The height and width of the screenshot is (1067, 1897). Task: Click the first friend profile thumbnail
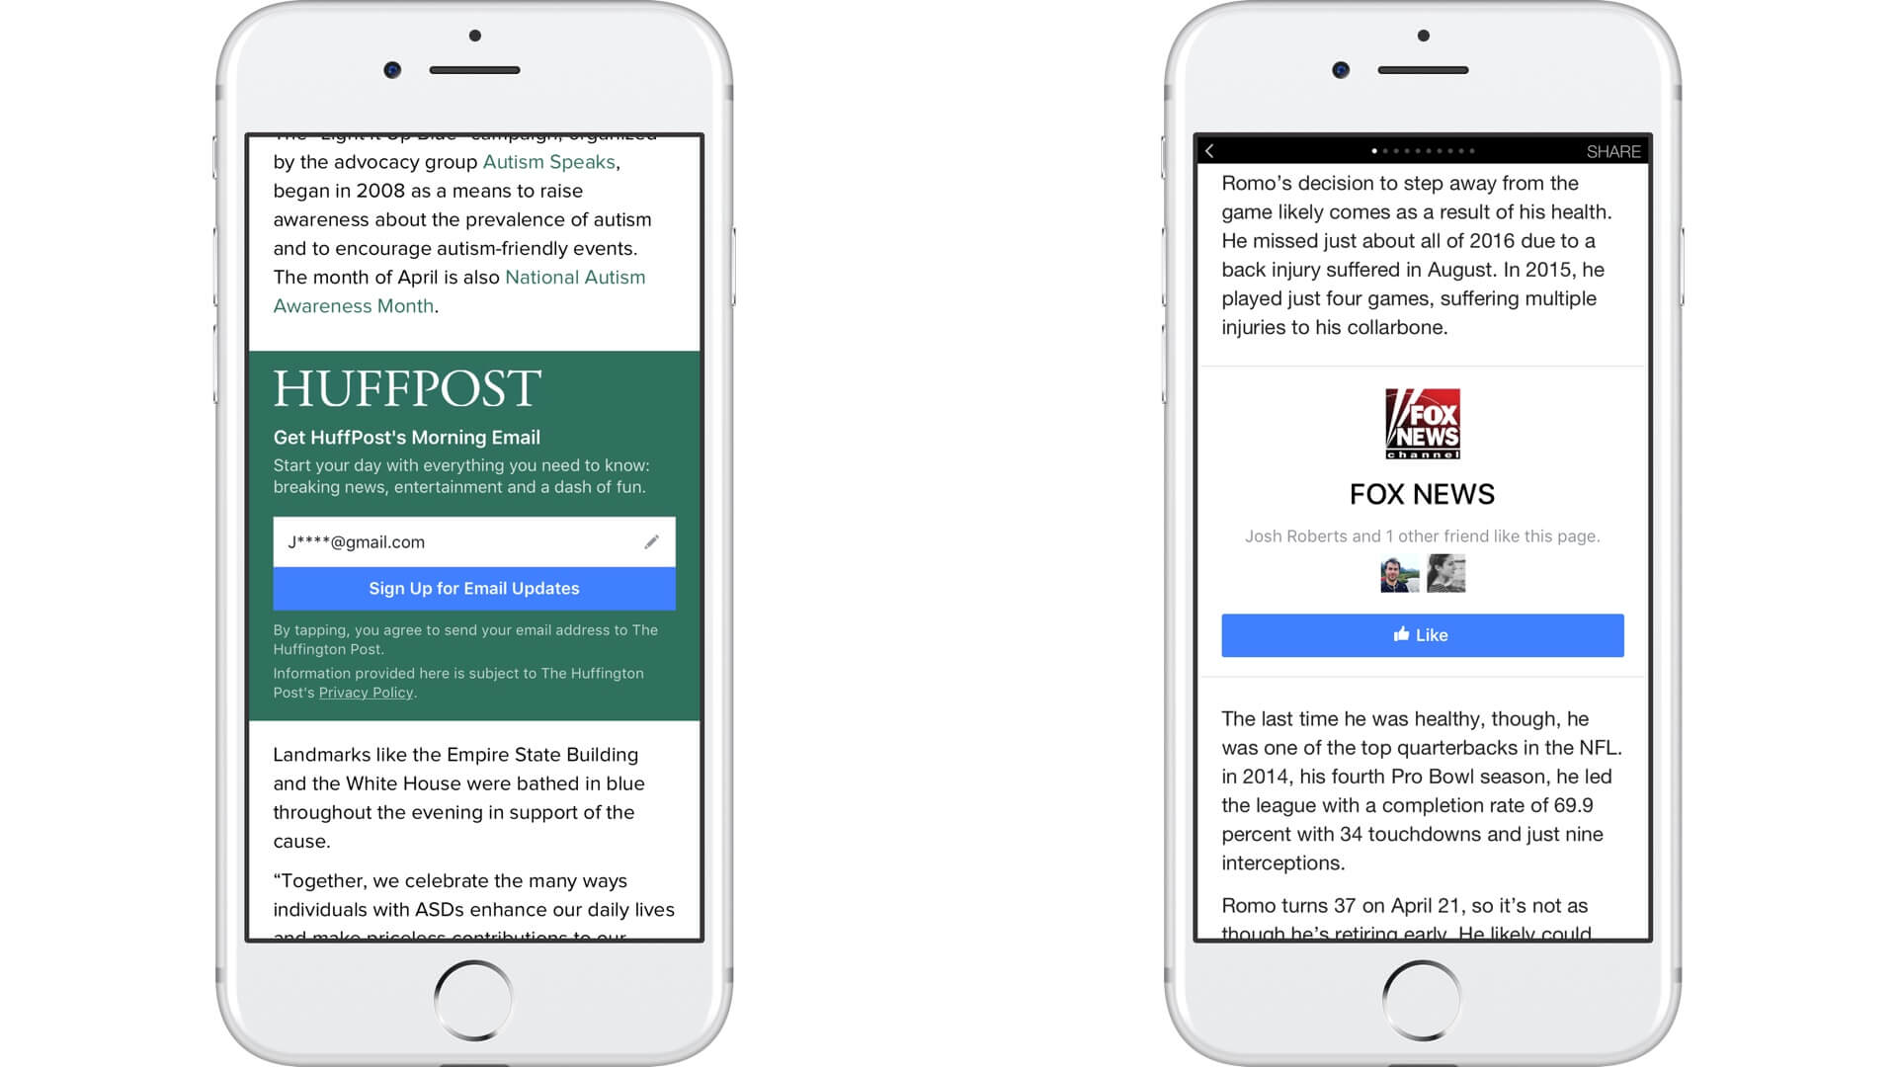tap(1398, 575)
